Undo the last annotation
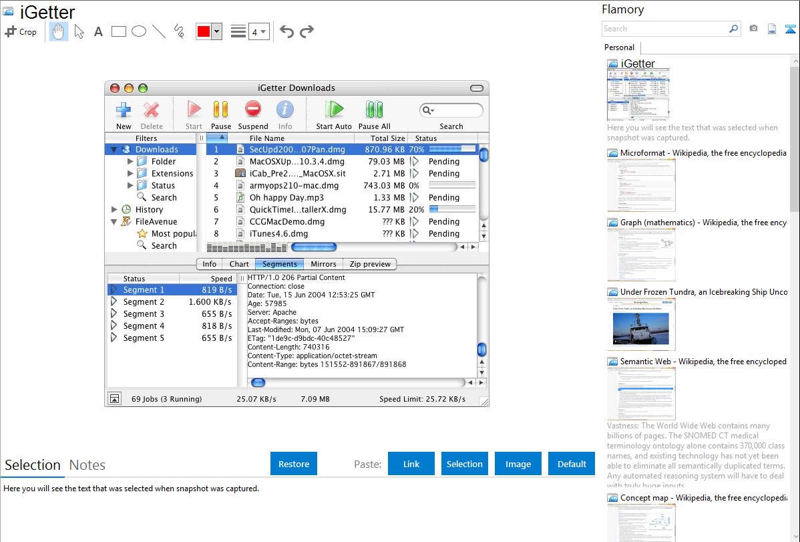The image size is (800, 542). pyautogui.click(x=286, y=31)
